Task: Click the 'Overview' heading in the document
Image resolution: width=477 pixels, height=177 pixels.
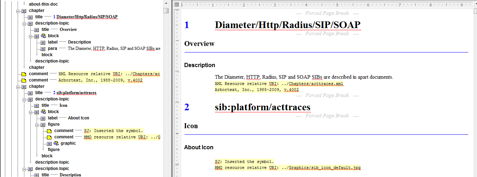Action: [199, 44]
